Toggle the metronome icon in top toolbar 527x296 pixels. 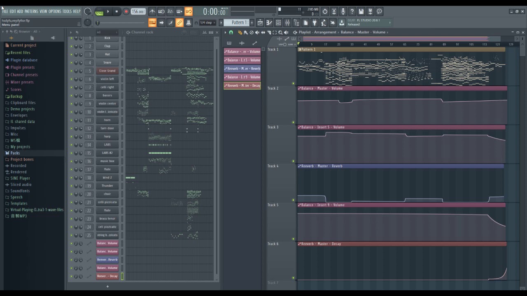[x=152, y=12]
